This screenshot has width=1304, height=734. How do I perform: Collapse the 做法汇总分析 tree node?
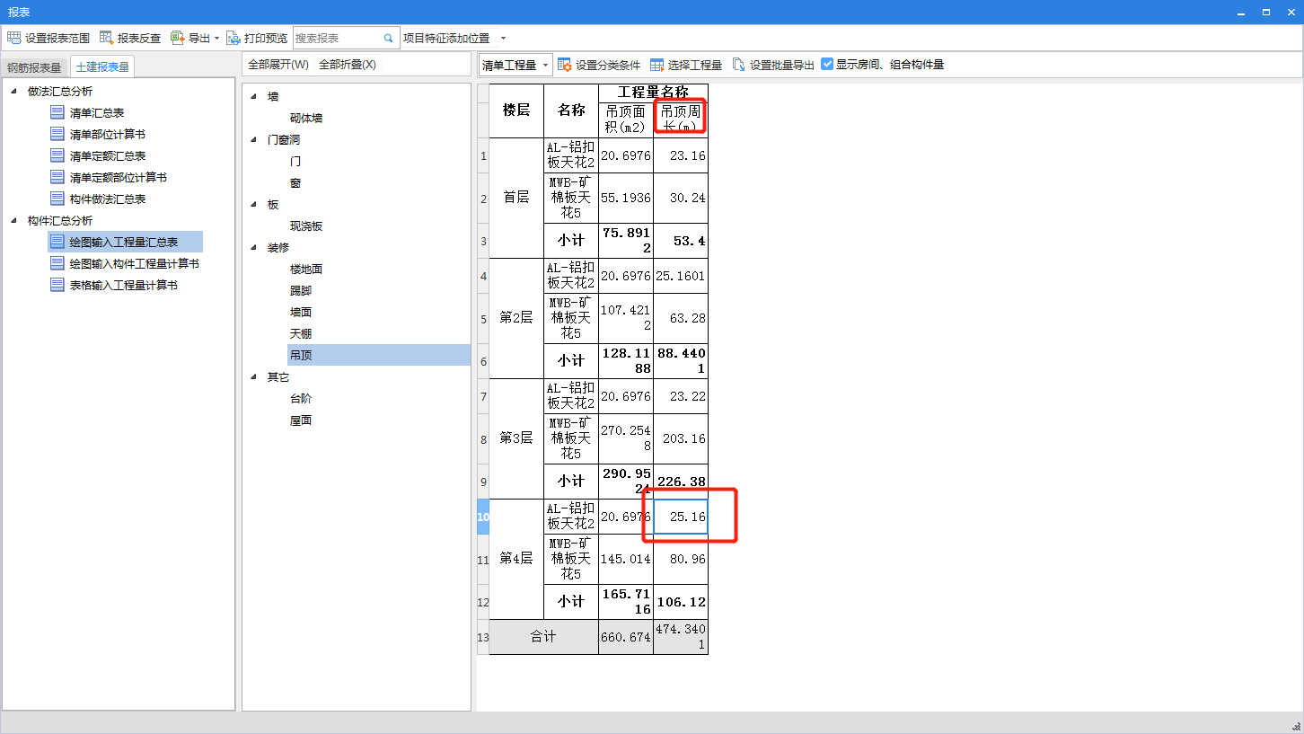13,91
